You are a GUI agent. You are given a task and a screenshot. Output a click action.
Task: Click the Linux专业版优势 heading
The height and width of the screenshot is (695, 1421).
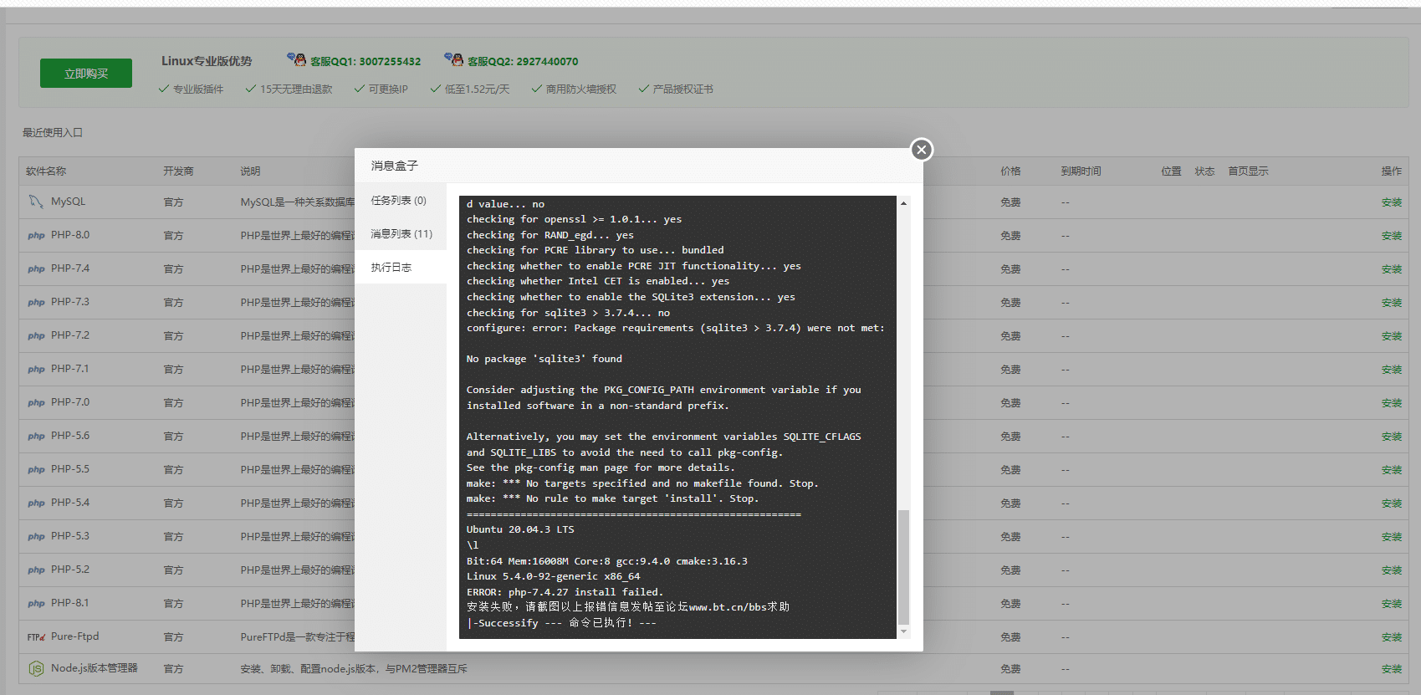click(x=207, y=61)
